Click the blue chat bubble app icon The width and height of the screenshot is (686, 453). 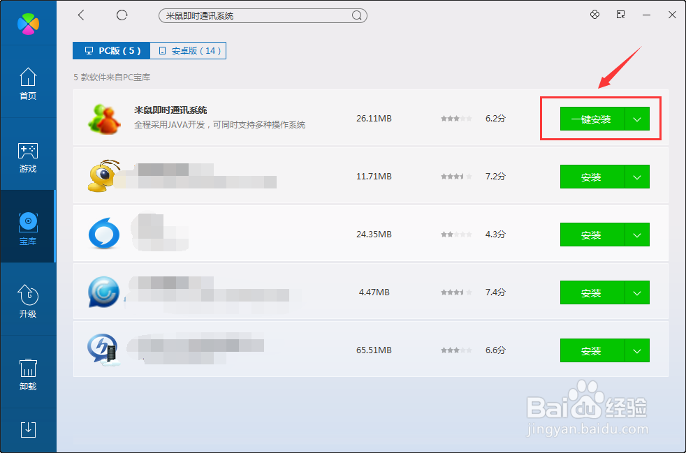[x=103, y=234]
